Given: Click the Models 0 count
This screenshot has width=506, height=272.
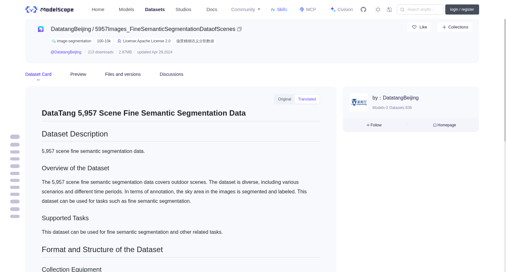Looking at the screenshot, I should 380,108.
